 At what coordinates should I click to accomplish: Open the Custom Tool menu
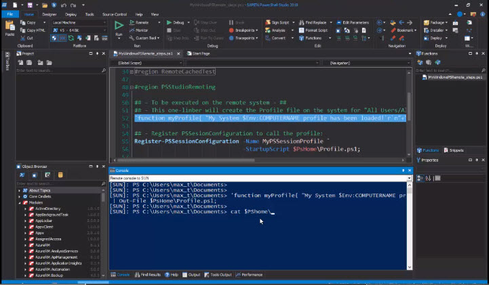[x=144, y=38]
